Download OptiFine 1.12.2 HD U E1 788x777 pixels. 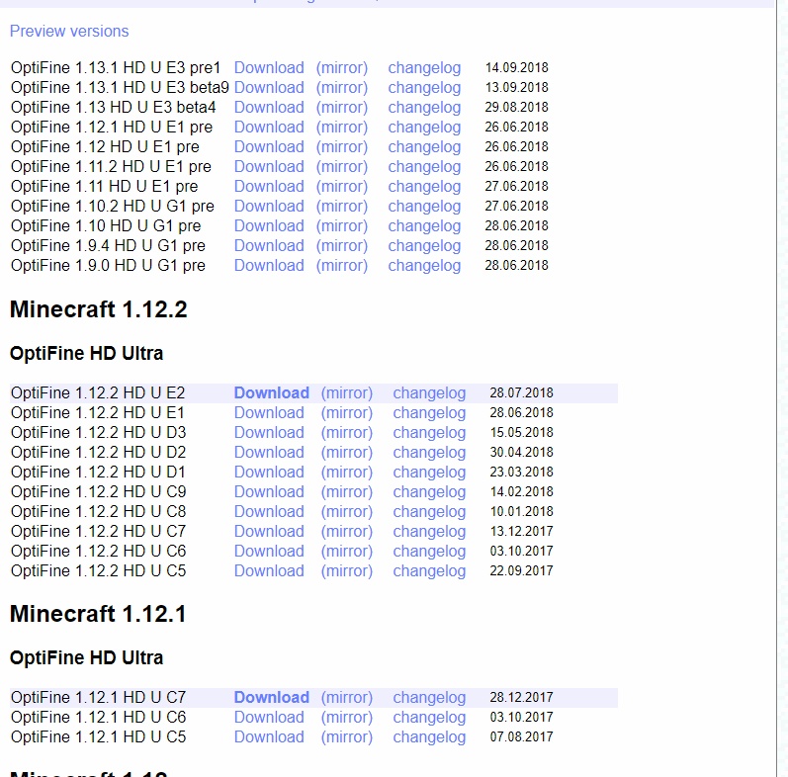coord(269,412)
